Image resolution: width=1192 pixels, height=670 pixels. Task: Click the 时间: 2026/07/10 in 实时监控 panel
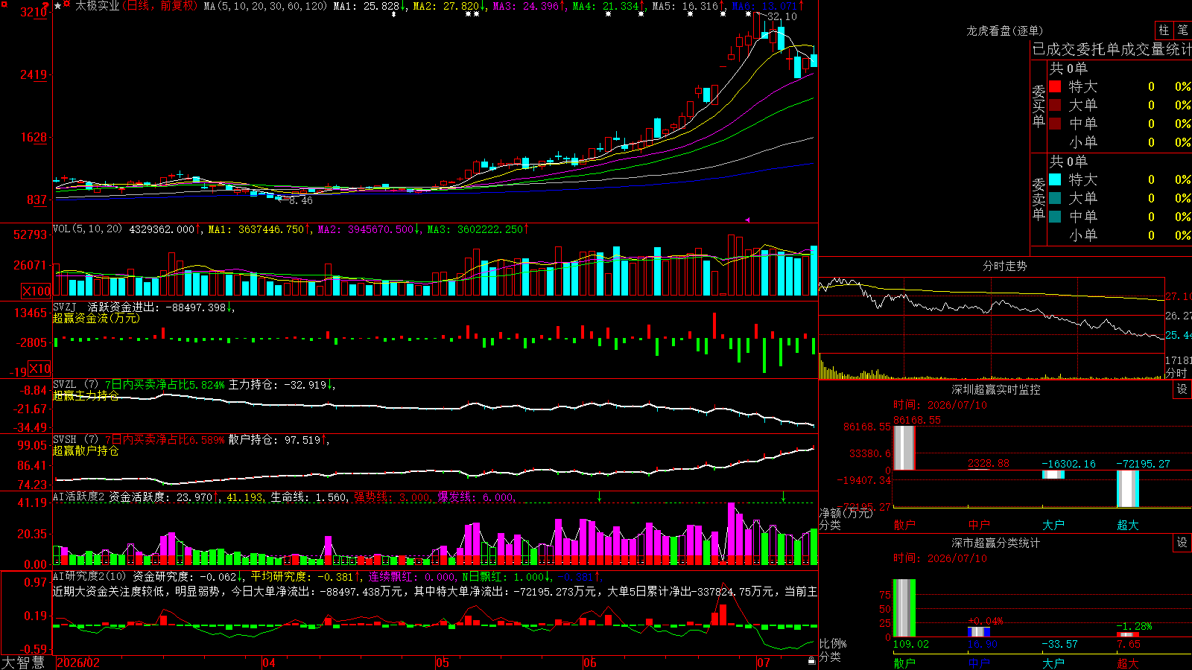(939, 405)
